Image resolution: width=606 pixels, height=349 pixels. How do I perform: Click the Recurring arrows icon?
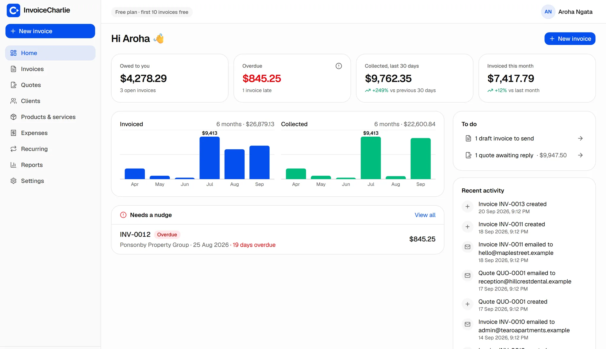13,149
